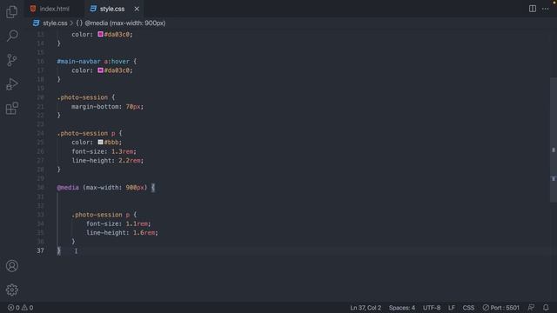
Task: Change encoding via UTF-8
Action: pos(432,308)
